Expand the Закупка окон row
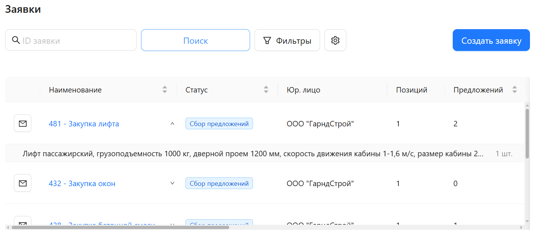 tap(172, 183)
